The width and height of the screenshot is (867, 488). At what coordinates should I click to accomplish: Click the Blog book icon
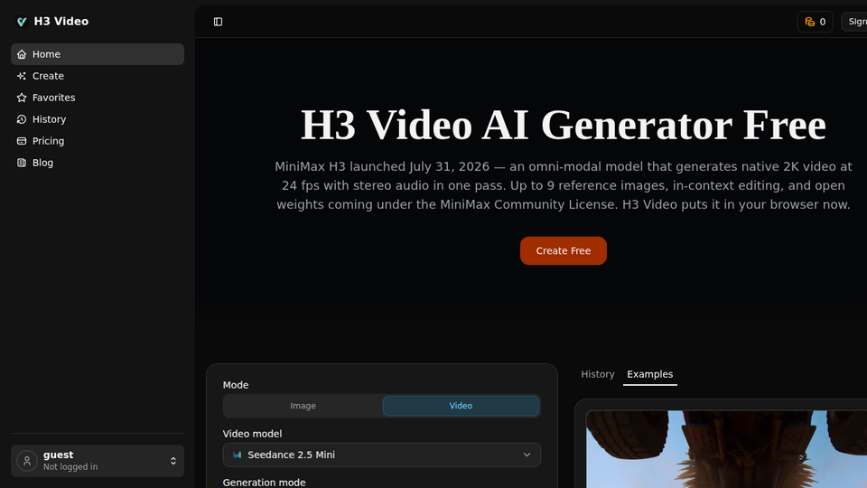pyautogui.click(x=22, y=163)
